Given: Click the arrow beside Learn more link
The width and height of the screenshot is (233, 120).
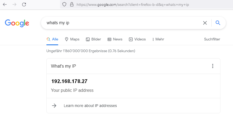Looking at the screenshot, I should (x=54, y=106).
